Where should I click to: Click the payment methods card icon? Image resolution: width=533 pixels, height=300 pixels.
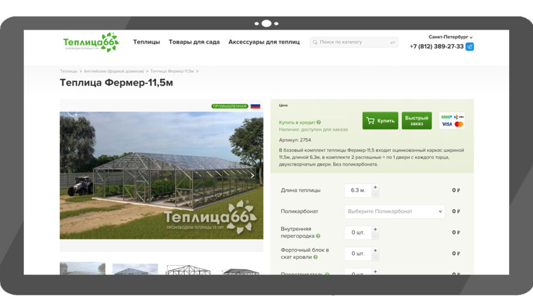coord(452,121)
